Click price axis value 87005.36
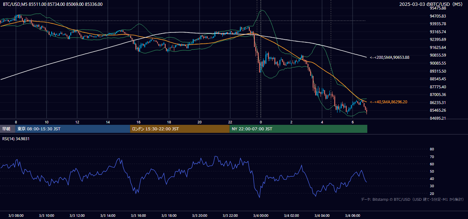 [438, 95]
